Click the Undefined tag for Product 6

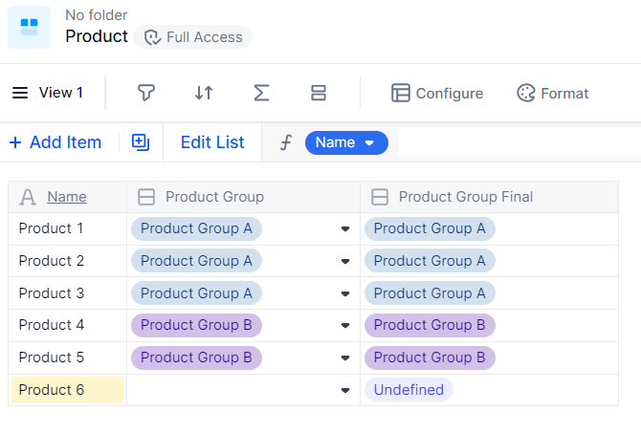(409, 390)
